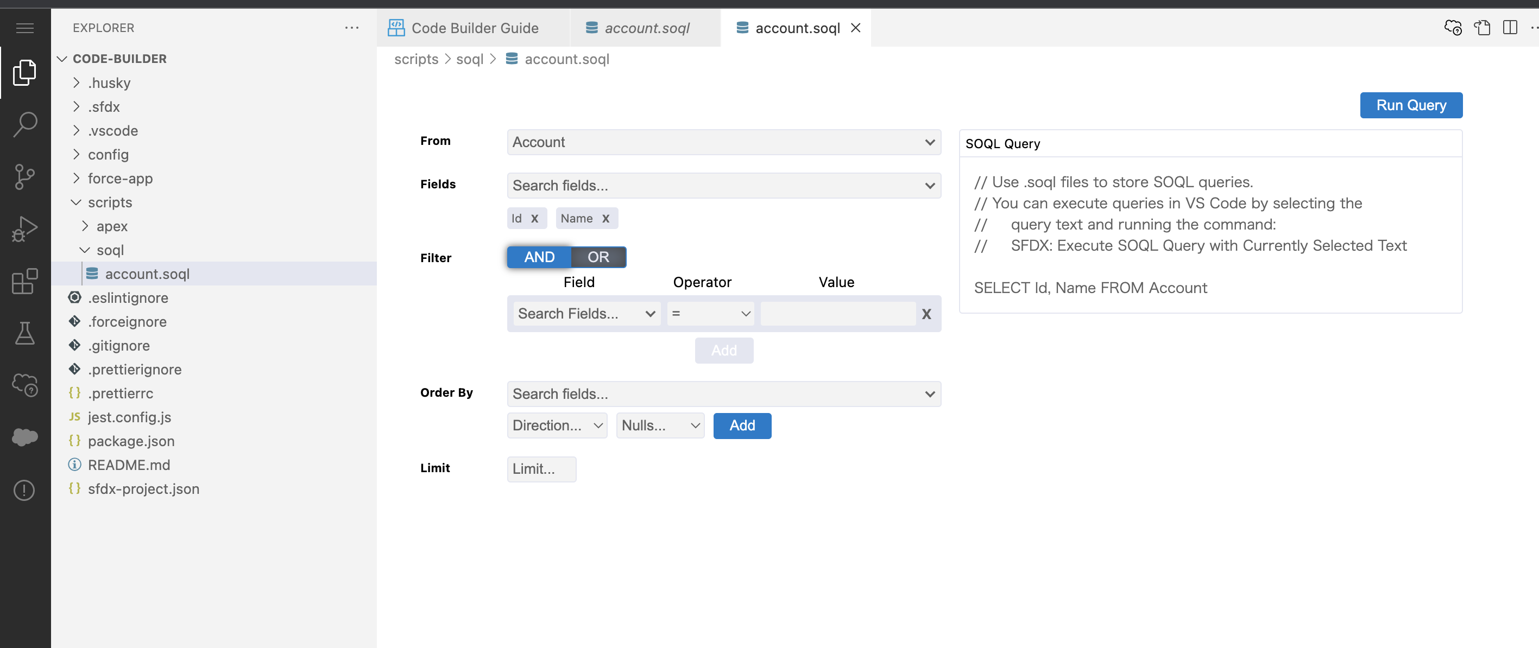Select the Source Control icon
The height and width of the screenshot is (648, 1539).
point(24,176)
